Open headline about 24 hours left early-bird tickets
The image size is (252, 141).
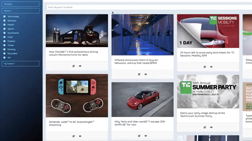pos(207,54)
